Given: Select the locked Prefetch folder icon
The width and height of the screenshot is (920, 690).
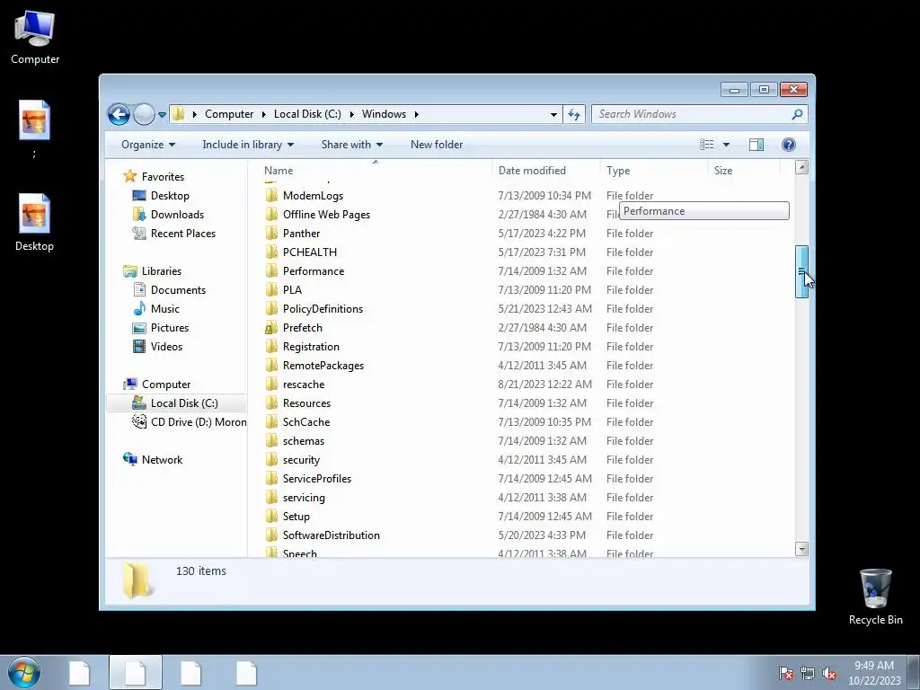Looking at the screenshot, I should [271, 327].
